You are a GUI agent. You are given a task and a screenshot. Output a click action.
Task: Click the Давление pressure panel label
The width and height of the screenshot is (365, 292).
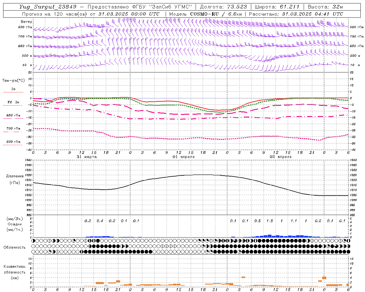(x=15, y=176)
